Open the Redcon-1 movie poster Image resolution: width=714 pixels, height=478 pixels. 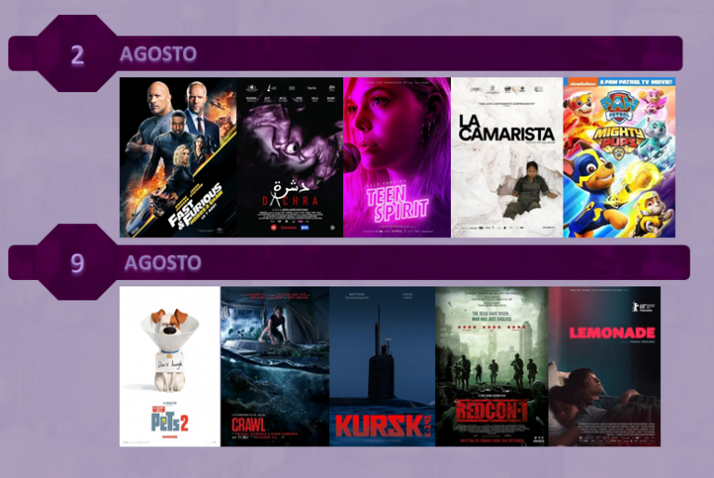(x=492, y=366)
